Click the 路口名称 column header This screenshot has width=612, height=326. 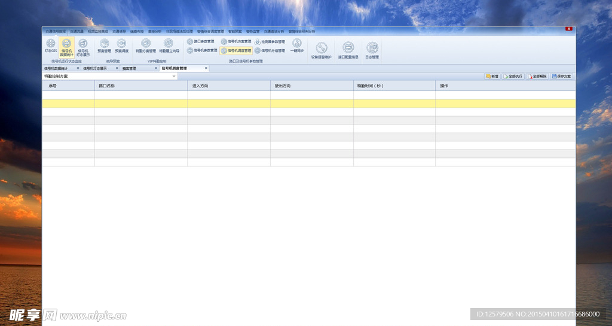click(107, 86)
